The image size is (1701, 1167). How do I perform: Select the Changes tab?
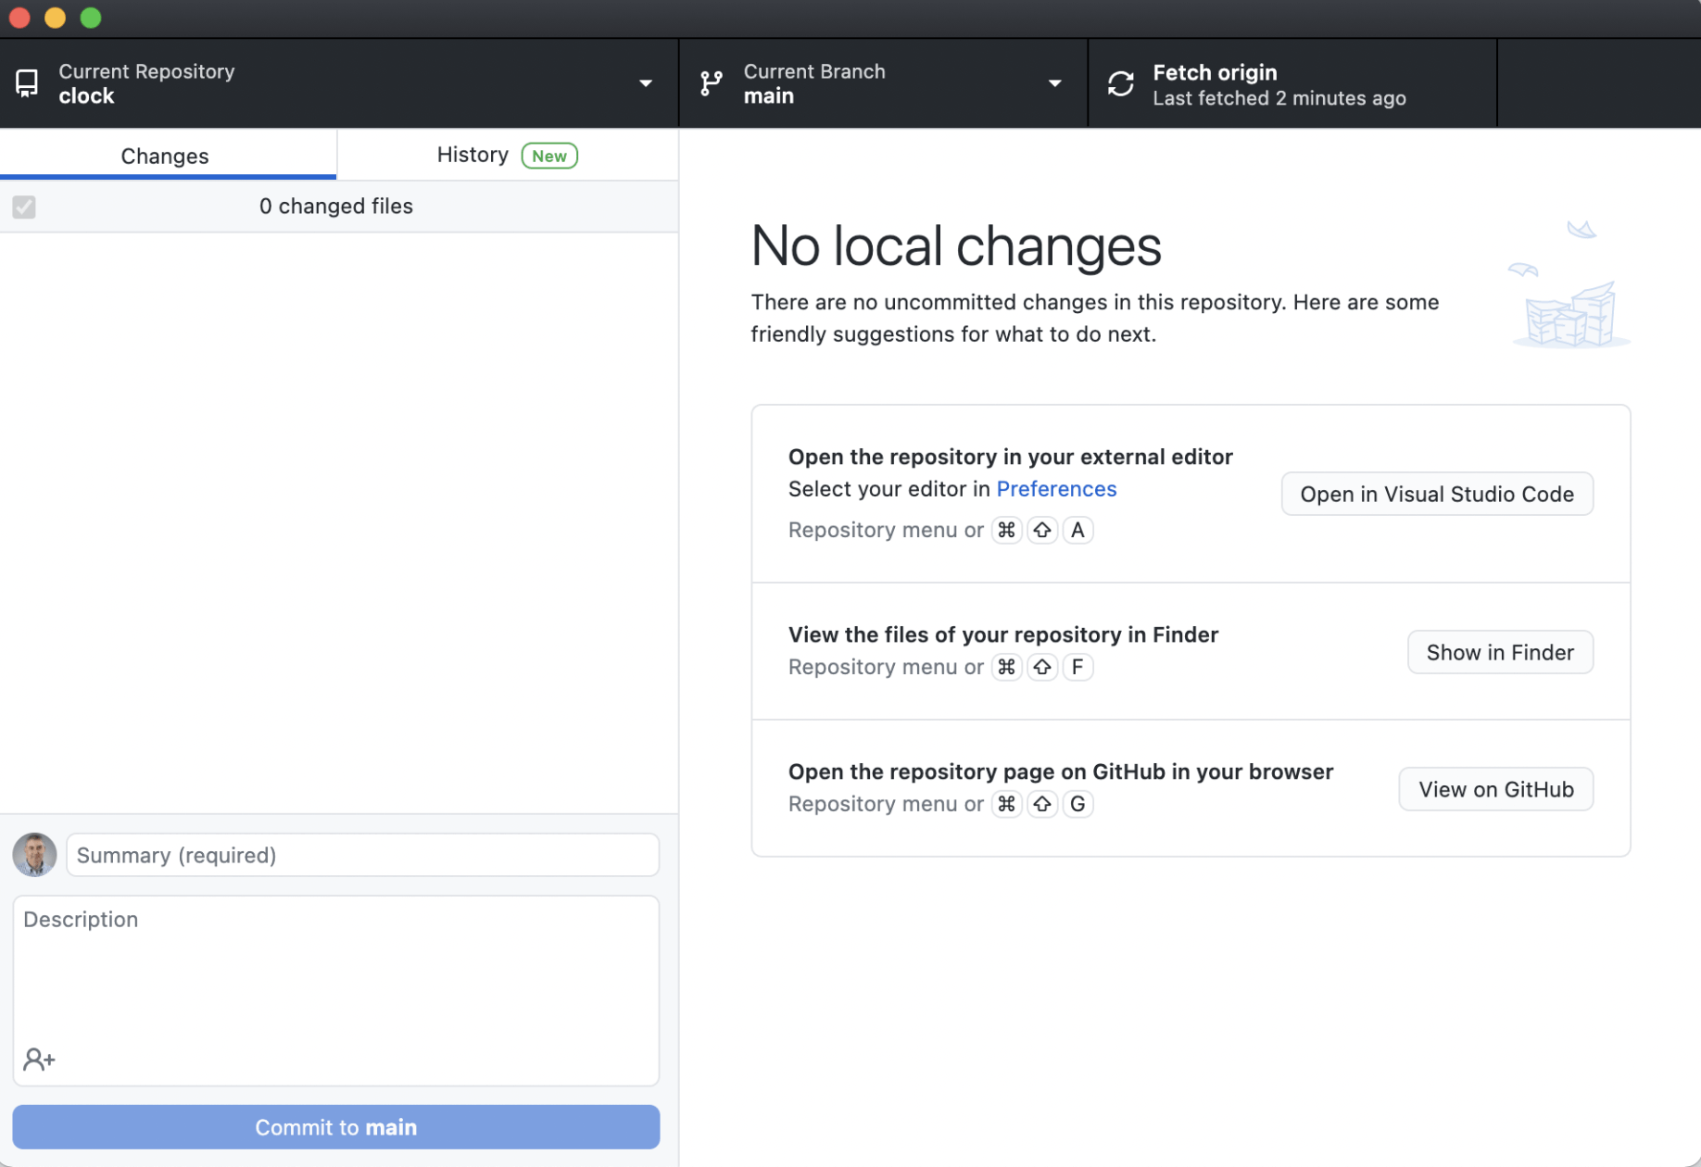[165, 156]
